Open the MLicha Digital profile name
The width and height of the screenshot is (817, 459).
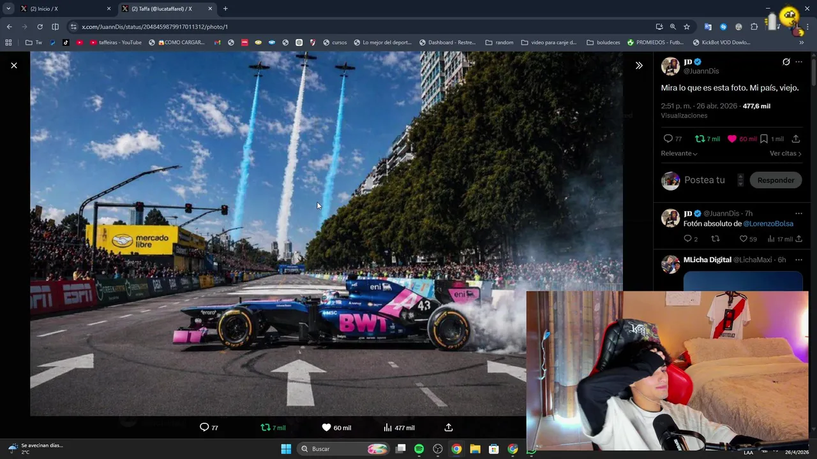coord(707,260)
